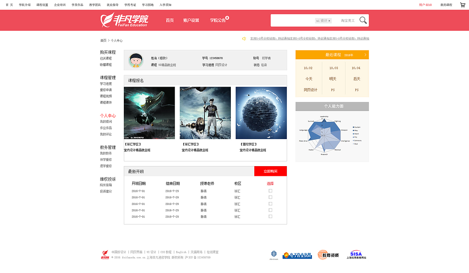Click the 普陀学区 course thumbnail

pos(261,113)
